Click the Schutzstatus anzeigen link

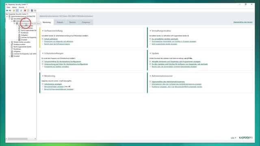click(x=53, y=84)
